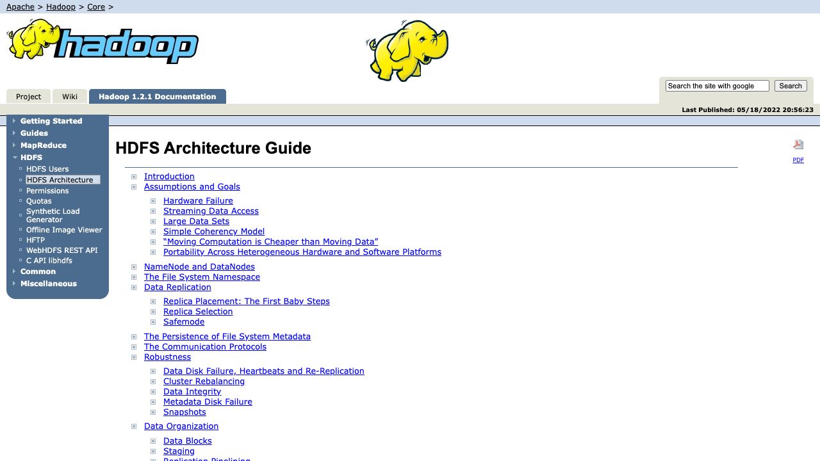Viewport: 820px width, 461px height.
Task: Open the Project tab
Action: click(x=28, y=97)
